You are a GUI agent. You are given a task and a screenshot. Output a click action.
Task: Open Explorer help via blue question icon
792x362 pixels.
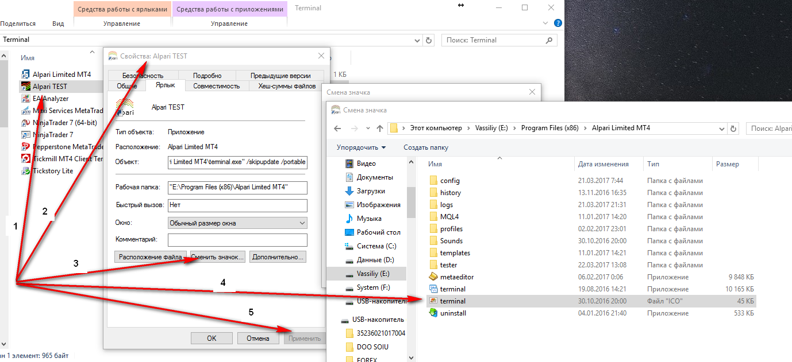(558, 24)
